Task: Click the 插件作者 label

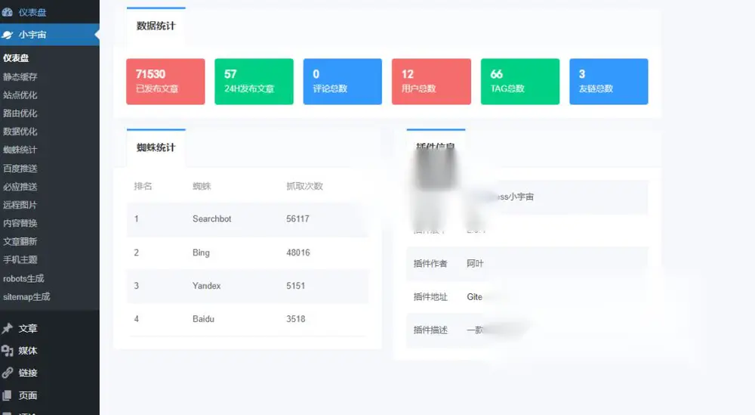Action: [x=430, y=264]
